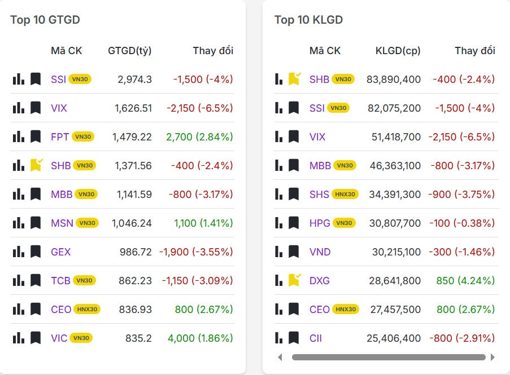This screenshot has height=375, width=510.
Task: Open VIX ticker link in GTGD list
Action: (59, 108)
